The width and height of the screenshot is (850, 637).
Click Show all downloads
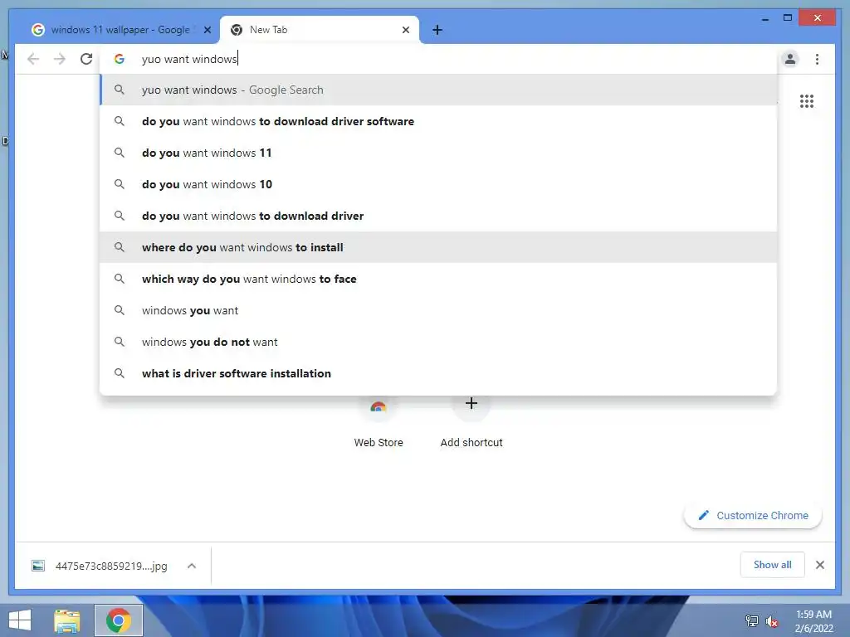coord(773,565)
